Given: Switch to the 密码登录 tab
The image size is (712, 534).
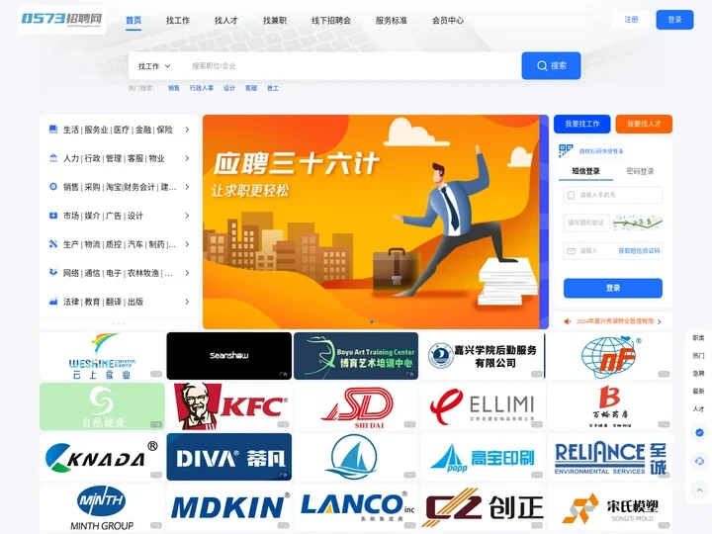Looking at the screenshot, I should click(640, 171).
